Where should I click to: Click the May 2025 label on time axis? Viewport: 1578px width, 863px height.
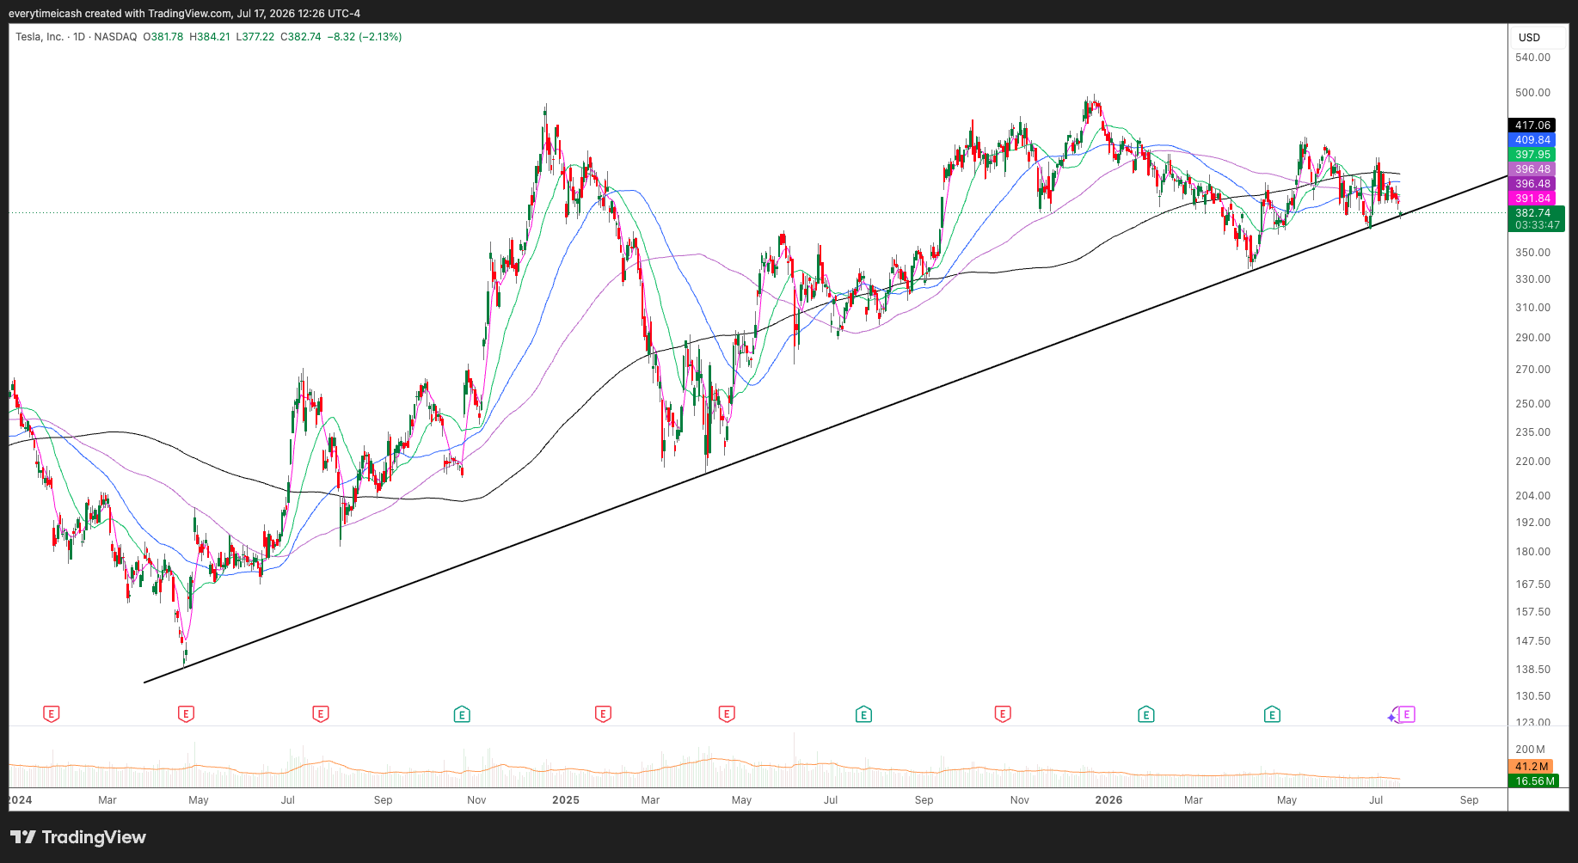741,800
